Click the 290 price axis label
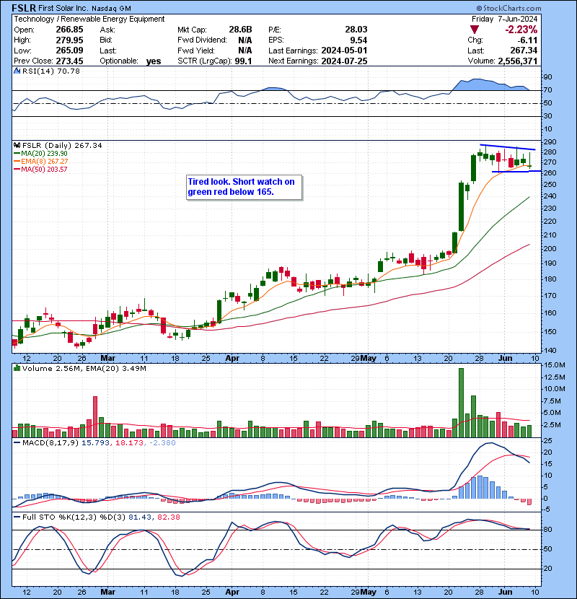Image resolution: width=577 pixels, height=599 pixels. click(550, 141)
